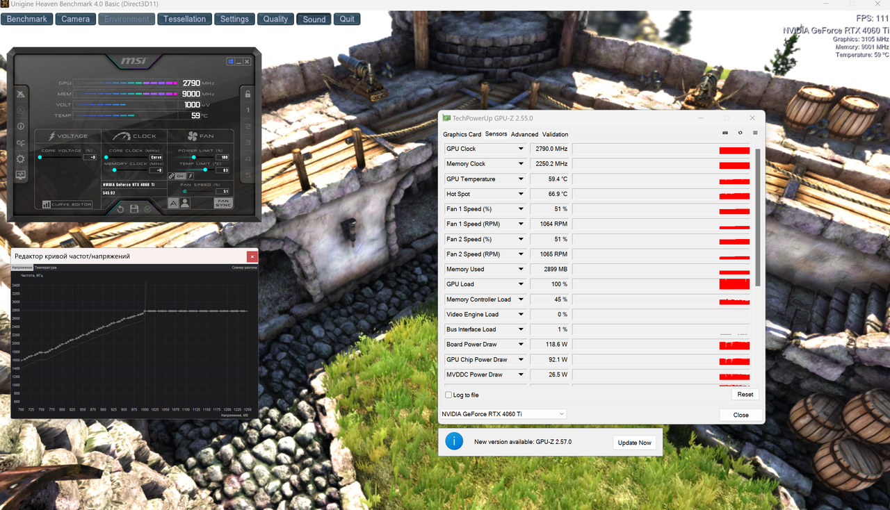The image size is (890, 510).
Task: Select Afterburner profile slot 2
Action: coord(248,126)
